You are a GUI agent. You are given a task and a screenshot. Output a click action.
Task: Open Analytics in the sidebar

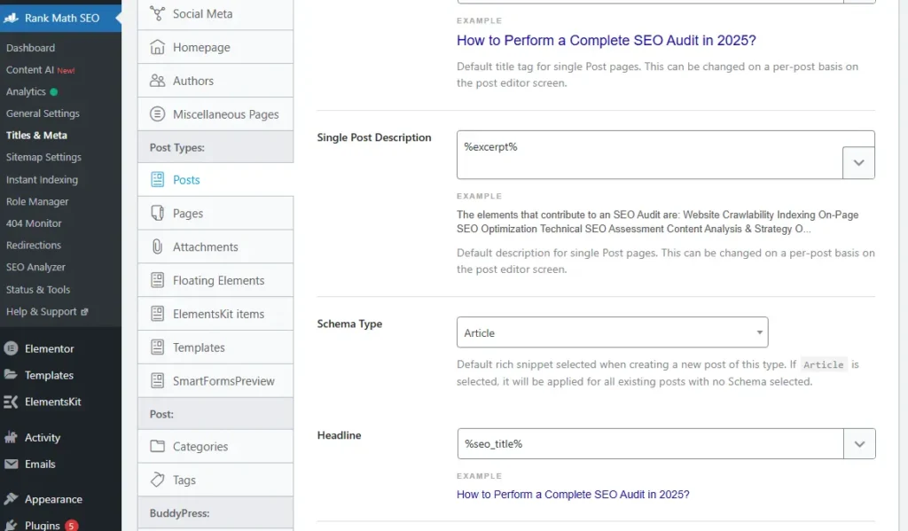[x=26, y=91]
